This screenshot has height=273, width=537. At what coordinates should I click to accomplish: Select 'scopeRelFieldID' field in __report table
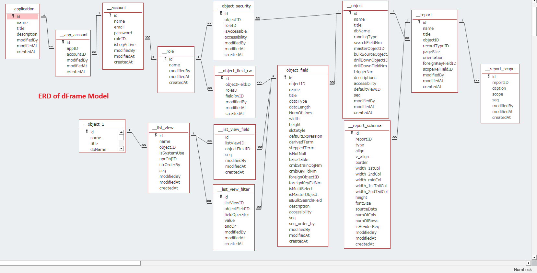coord(438,69)
